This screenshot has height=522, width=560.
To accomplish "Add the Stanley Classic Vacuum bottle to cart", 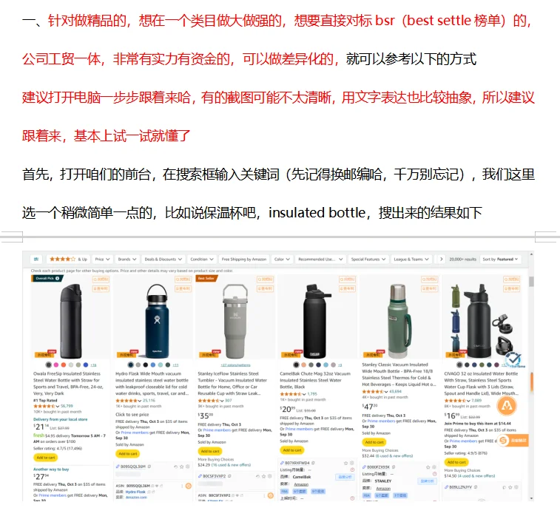I will [x=374, y=442].
